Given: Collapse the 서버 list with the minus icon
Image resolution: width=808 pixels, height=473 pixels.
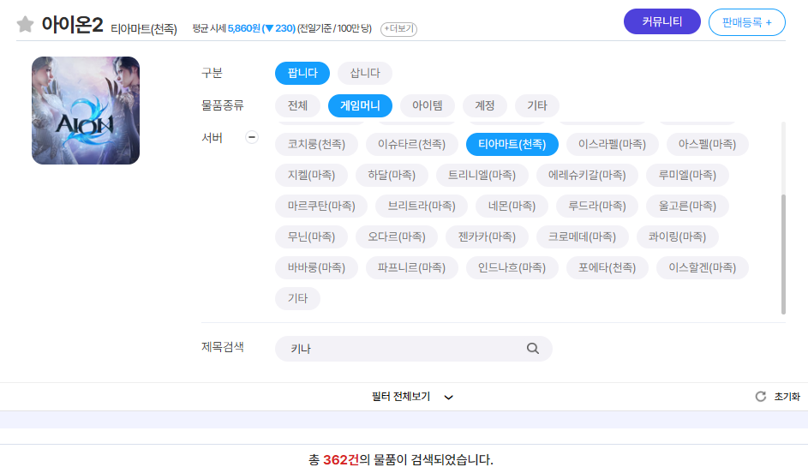Looking at the screenshot, I should pyautogui.click(x=251, y=137).
